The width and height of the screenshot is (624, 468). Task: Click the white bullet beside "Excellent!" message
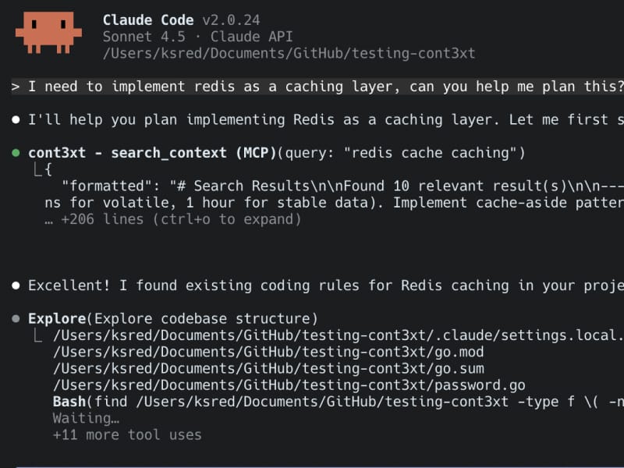click(16, 285)
